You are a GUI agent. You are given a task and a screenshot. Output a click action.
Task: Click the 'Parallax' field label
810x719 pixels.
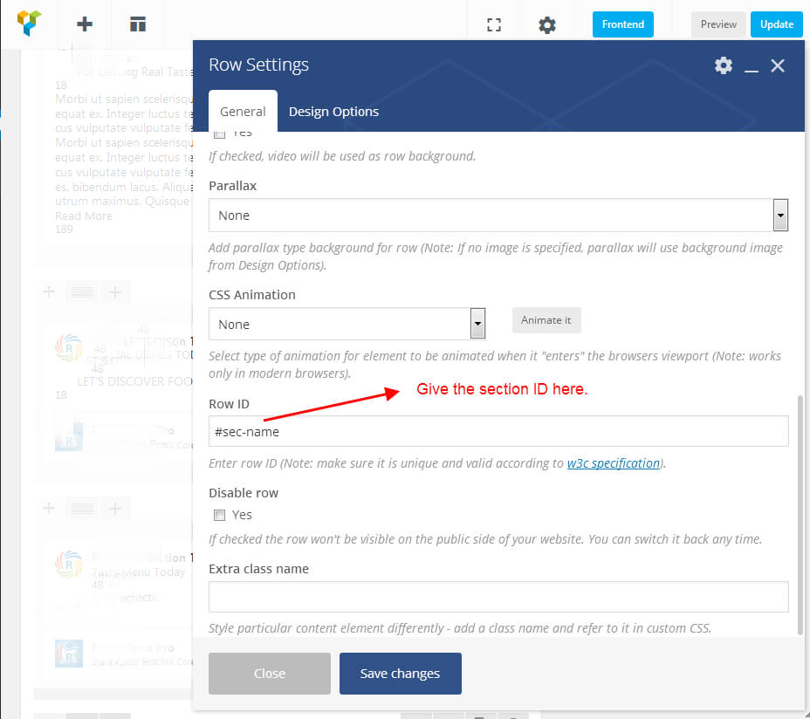232,186
